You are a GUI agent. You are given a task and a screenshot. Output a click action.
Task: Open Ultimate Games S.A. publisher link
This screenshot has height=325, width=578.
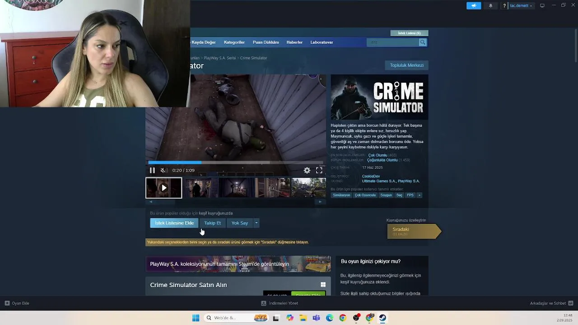(x=378, y=181)
